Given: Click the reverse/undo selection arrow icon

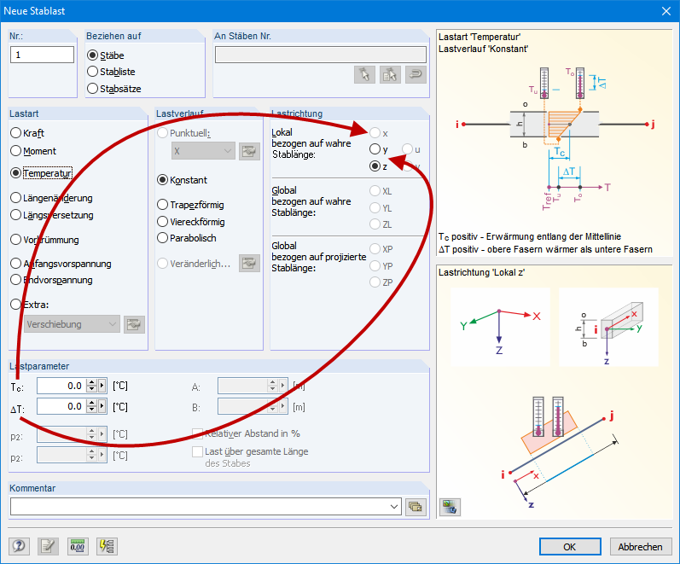Looking at the screenshot, I should coord(416,74).
